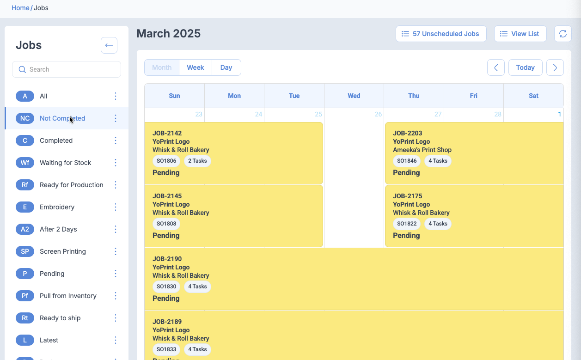Viewport: 581px width, 360px height.
Task: Select the Month view toggle
Action: point(162,67)
